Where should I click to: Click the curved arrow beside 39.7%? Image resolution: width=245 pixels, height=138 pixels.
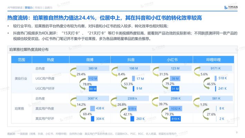tap(155, 102)
